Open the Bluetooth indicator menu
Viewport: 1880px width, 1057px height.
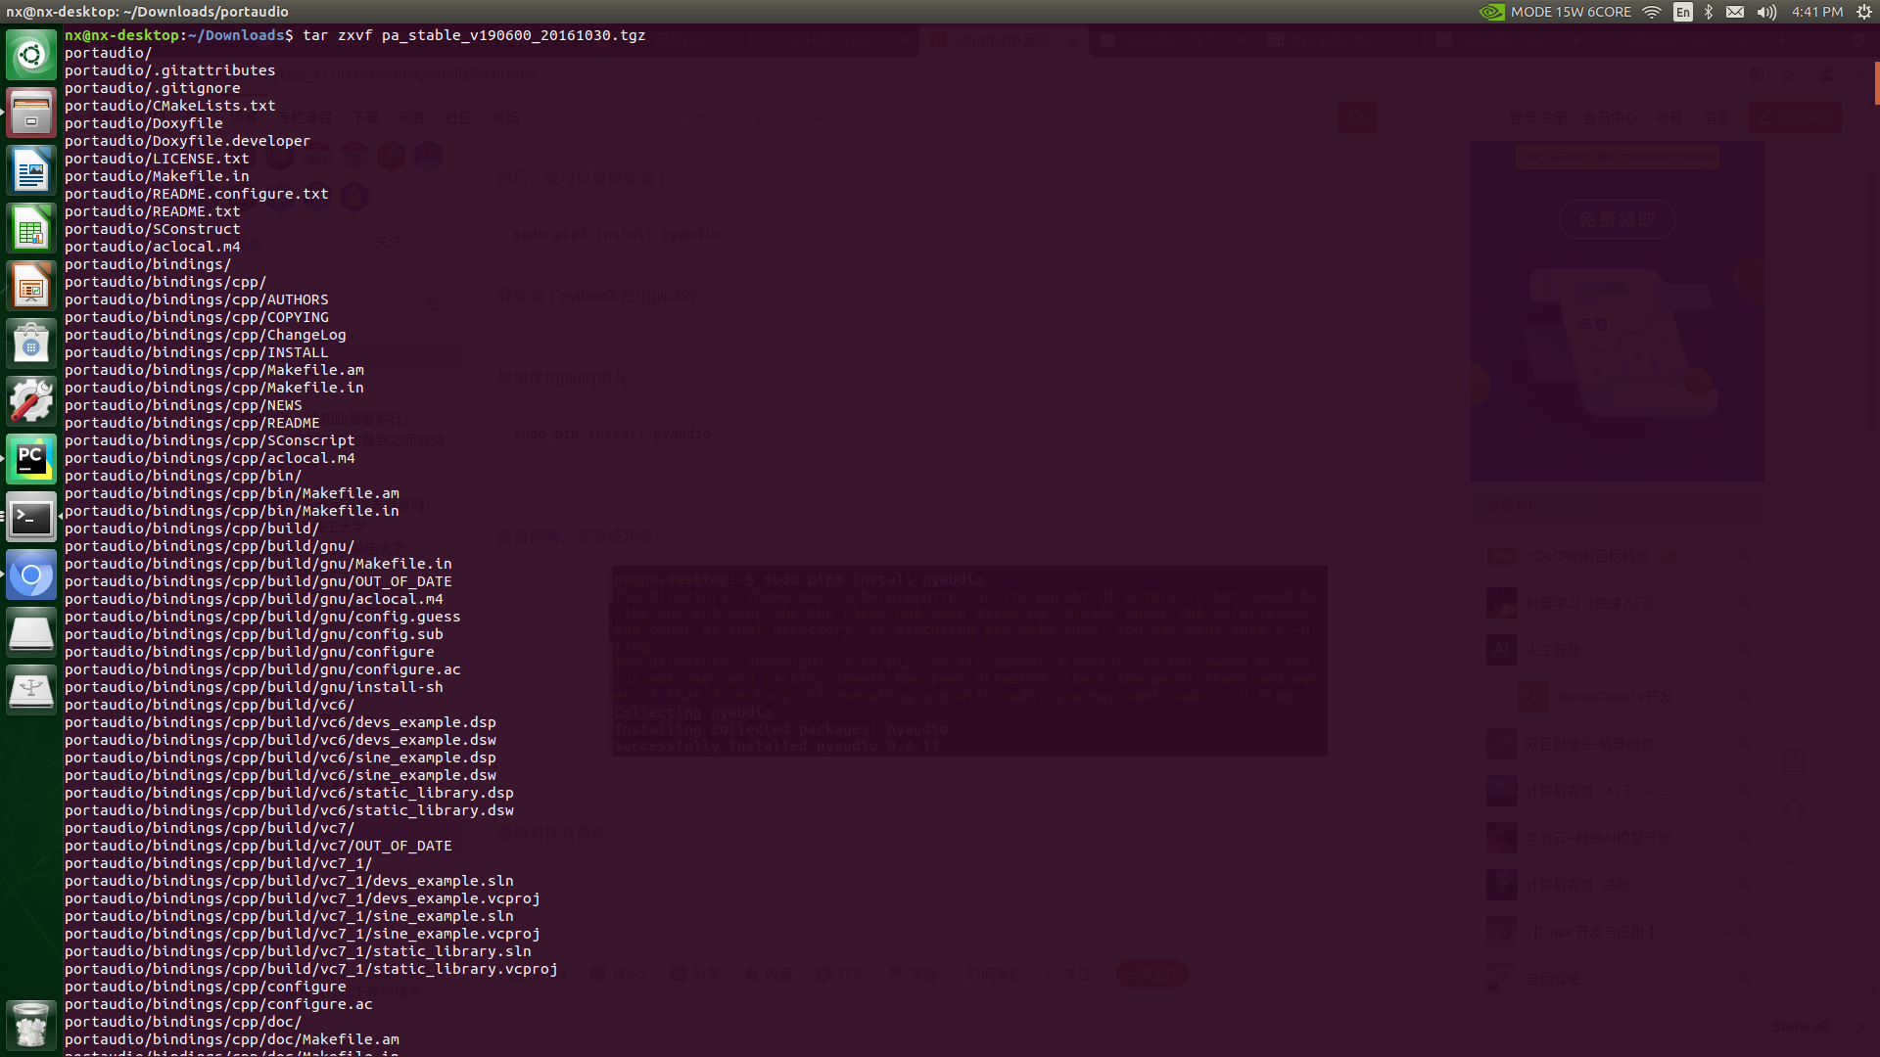1709,12
